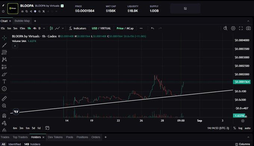This screenshot has width=254, height=146.
Task: Open BLOOPA's X (Twitter) profile
Action: coord(44,11)
